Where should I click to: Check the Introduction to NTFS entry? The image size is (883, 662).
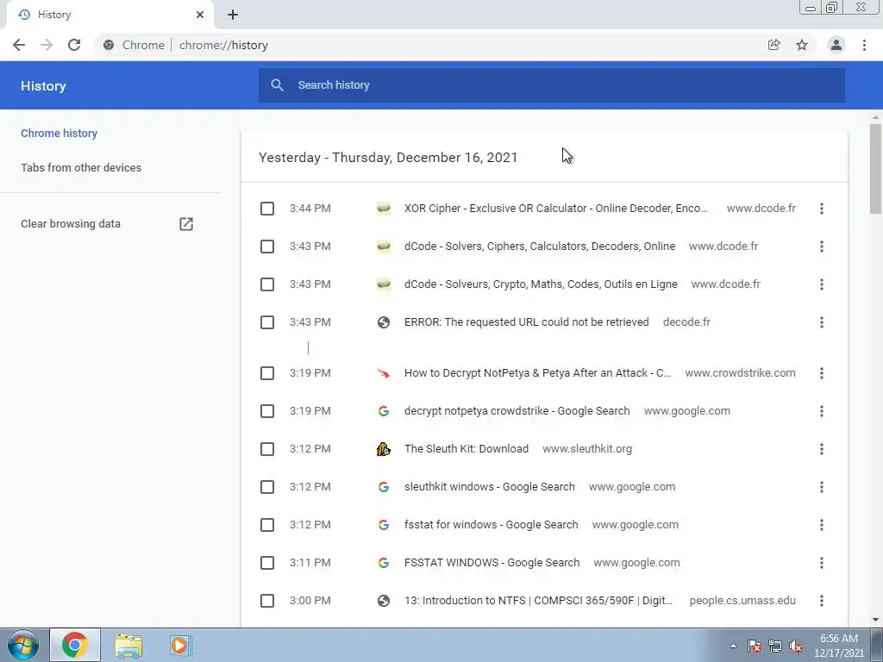pyautogui.click(x=267, y=601)
